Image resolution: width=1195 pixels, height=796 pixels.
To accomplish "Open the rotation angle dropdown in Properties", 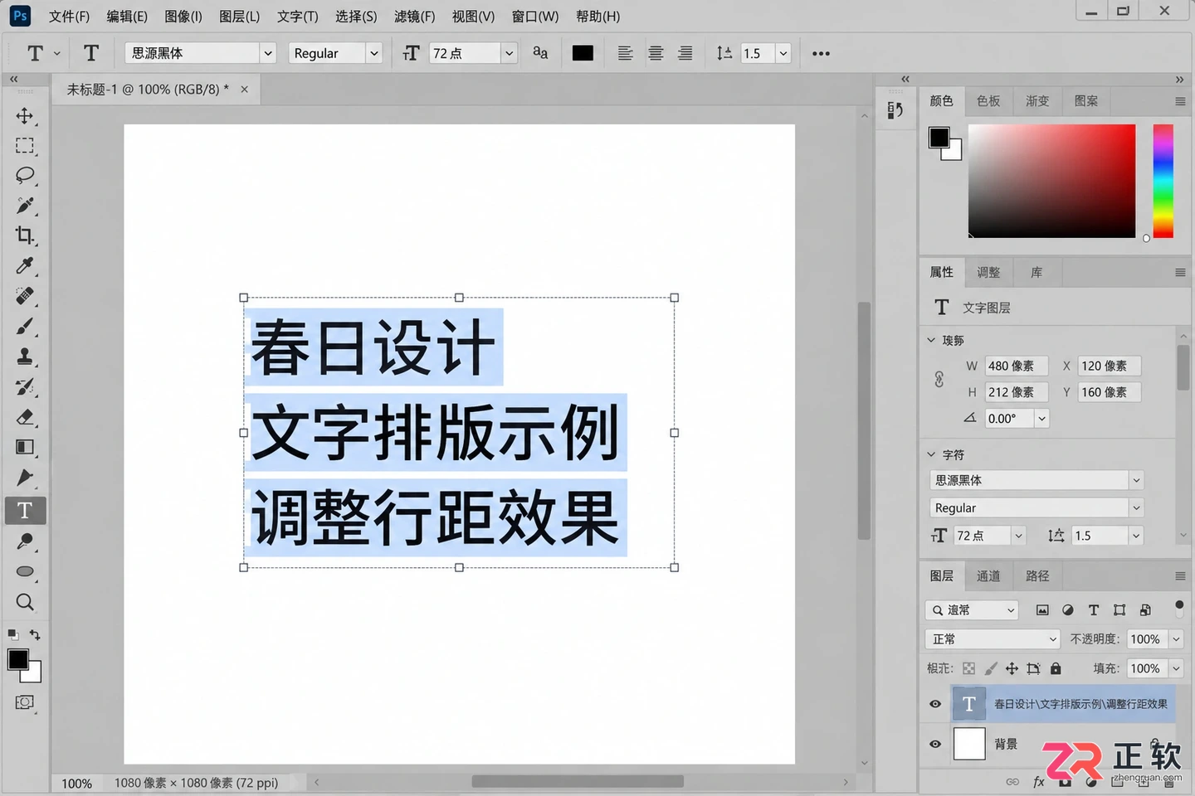I will pos(1042,419).
